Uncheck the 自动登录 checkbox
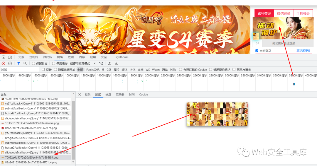This screenshot has height=166, width=317. click(x=257, y=51)
